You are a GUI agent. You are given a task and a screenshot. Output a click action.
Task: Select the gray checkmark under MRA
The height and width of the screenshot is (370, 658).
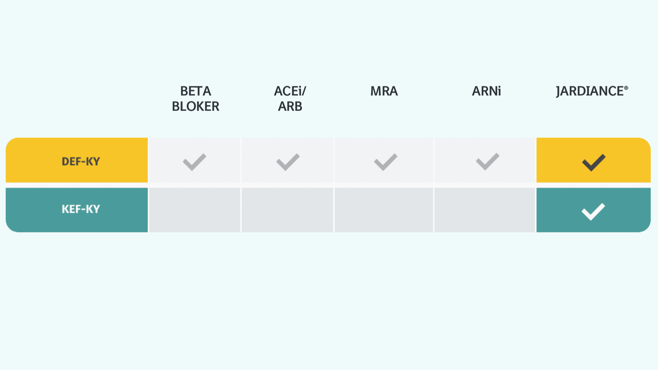tap(385, 162)
